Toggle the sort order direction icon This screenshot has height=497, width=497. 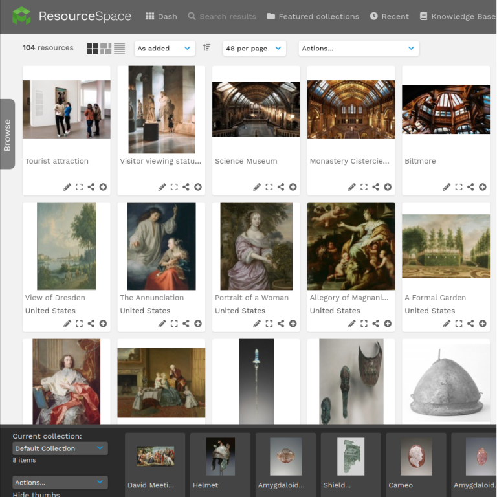(x=206, y=48)
